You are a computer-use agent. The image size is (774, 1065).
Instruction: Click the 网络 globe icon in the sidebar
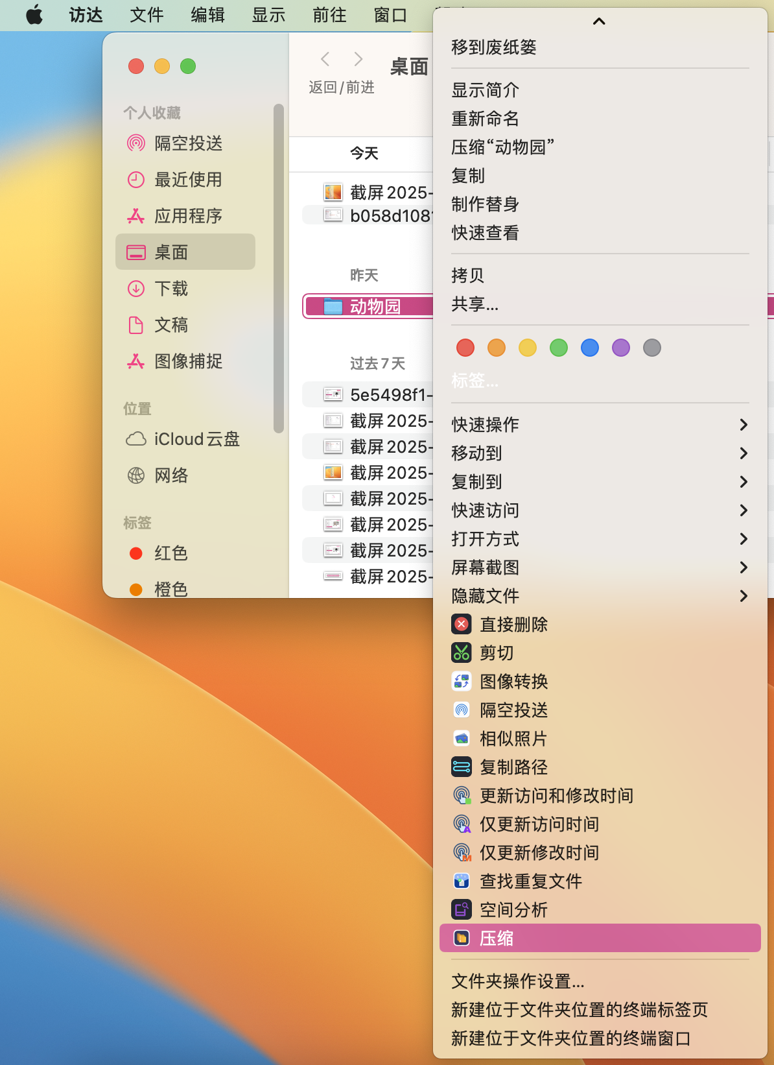pyautogui.click(x=136, y=475)
